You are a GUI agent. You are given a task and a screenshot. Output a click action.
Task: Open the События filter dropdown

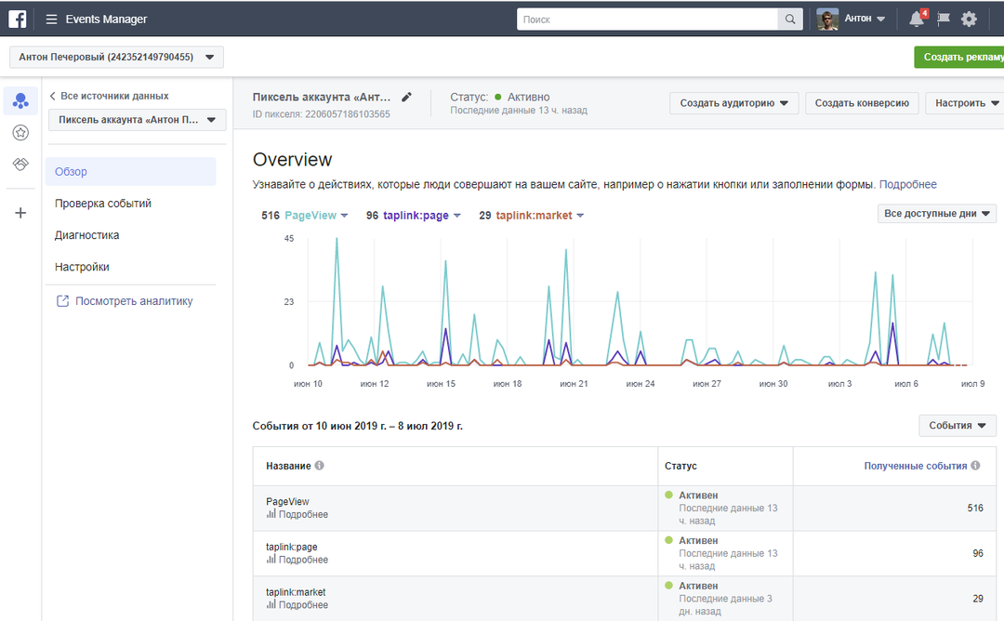coord(958,425)
